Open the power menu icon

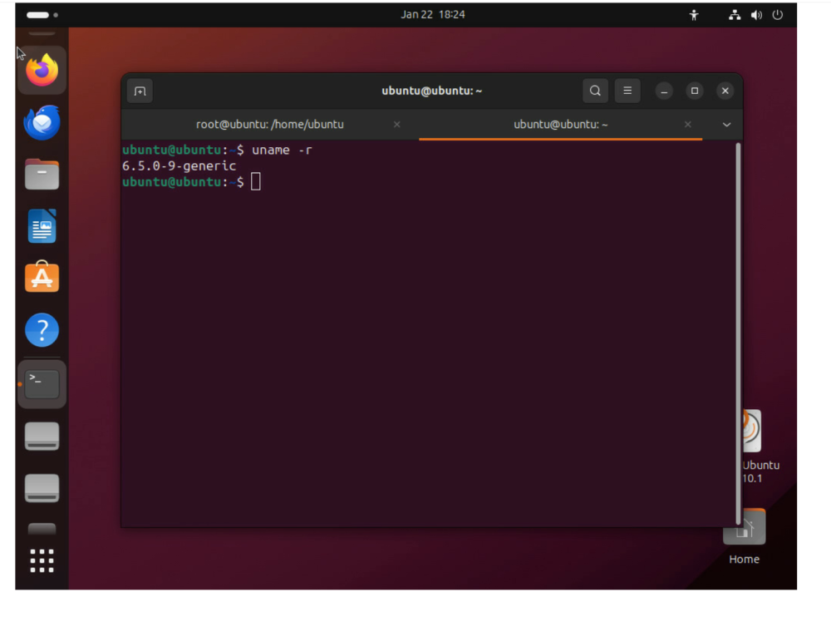point(778,15)
